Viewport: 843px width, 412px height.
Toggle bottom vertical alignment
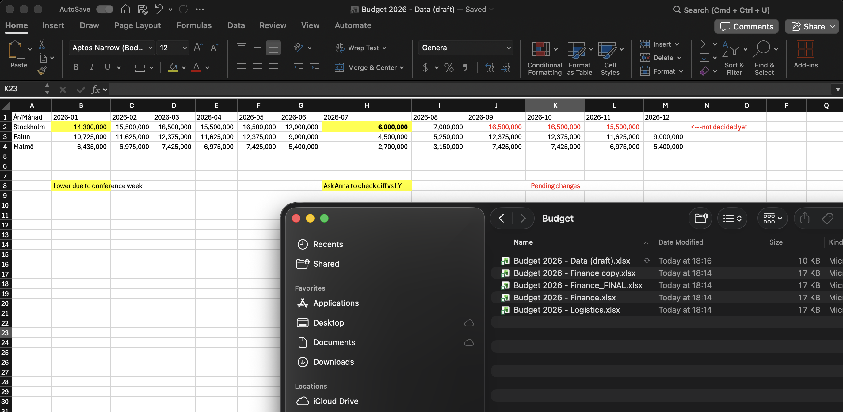click(x=273, y=48)
